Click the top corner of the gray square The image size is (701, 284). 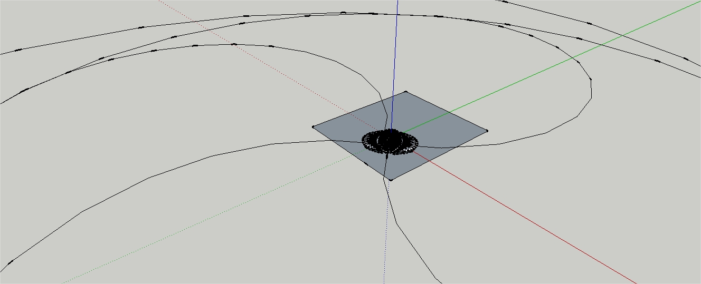(405, 92)
